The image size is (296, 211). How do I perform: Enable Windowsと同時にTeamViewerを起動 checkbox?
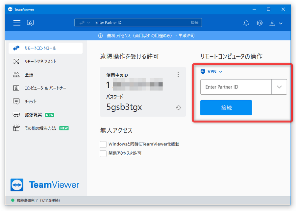[x=103, y=144]
